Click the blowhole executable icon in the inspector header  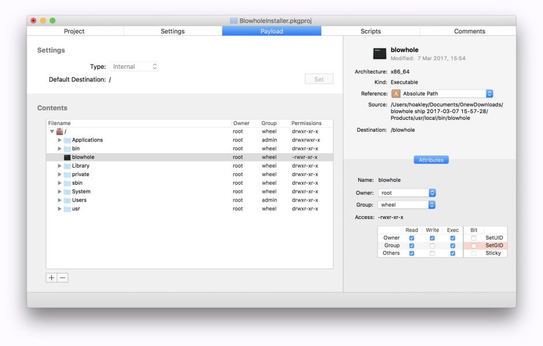click(x=380, y=53)
